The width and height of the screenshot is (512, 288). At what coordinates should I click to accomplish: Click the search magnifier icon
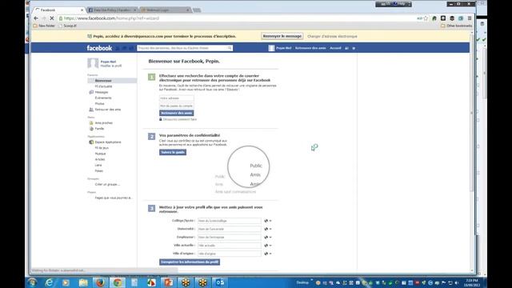230,48
